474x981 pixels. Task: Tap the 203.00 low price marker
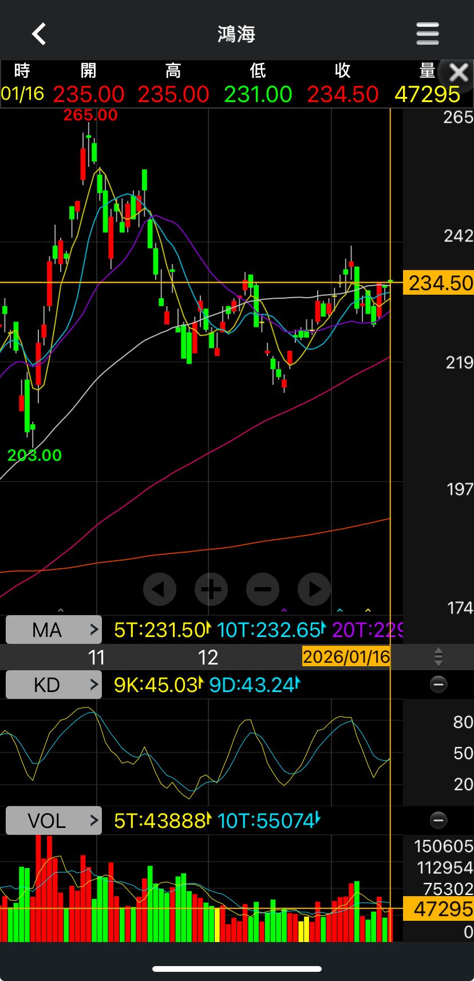click(x=34, y=455)
